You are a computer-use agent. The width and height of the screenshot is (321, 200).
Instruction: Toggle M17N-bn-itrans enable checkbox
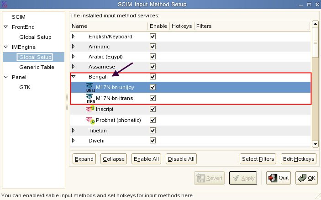coord(153,98)
